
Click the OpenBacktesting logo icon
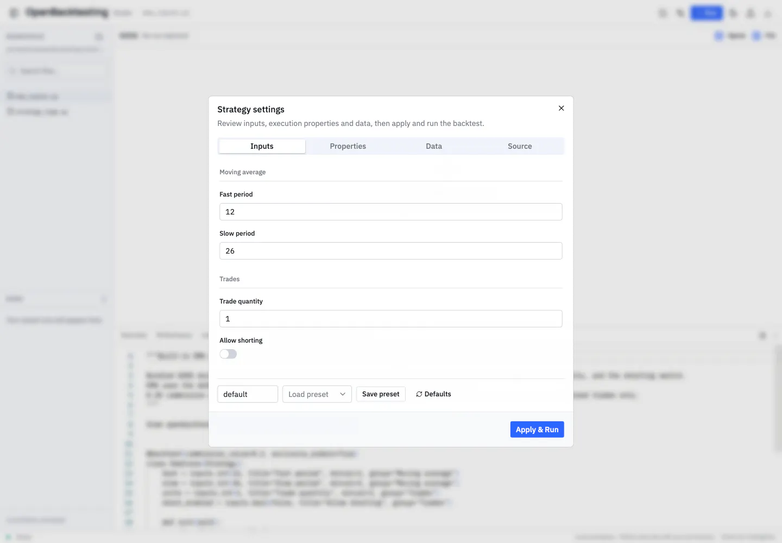click(x=14, y=12)
